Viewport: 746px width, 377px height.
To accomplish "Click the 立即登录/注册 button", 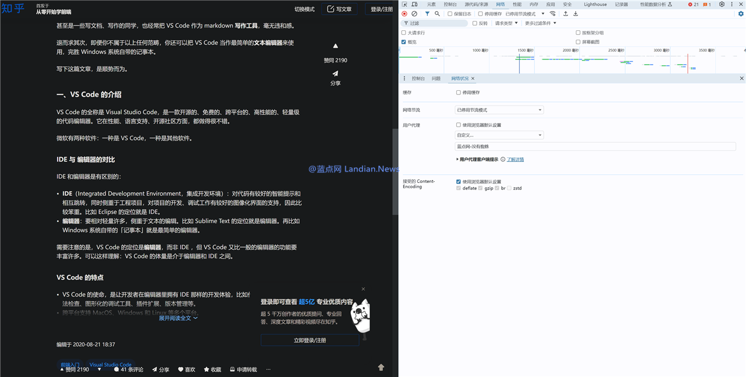I will pos(309,340).
